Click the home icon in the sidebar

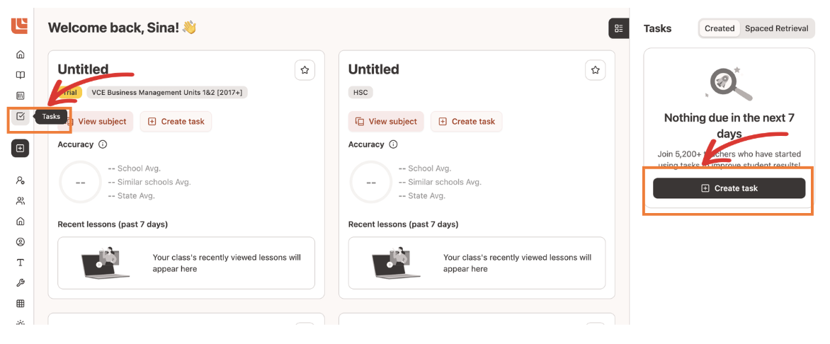pyautogui.click(x=21, y=55)
